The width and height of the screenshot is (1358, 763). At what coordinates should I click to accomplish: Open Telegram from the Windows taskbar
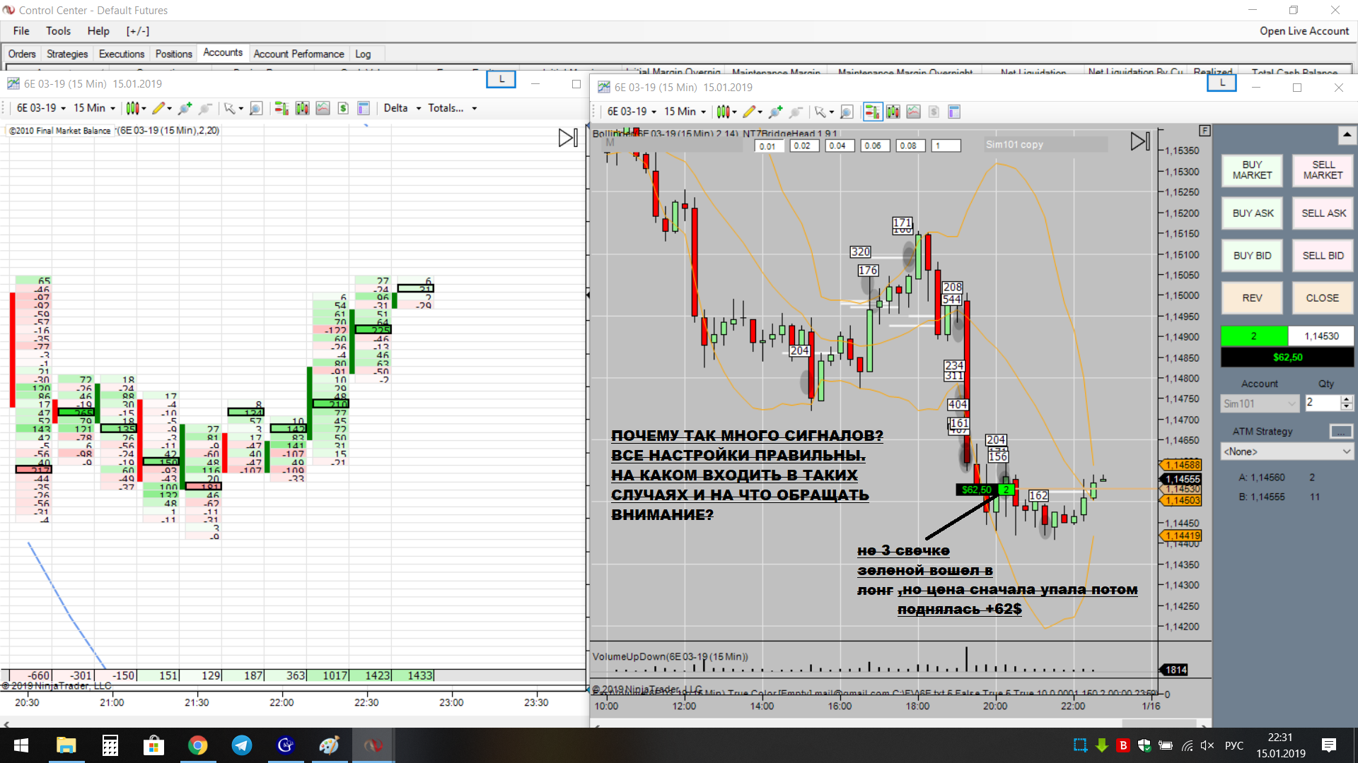[242, 745]
